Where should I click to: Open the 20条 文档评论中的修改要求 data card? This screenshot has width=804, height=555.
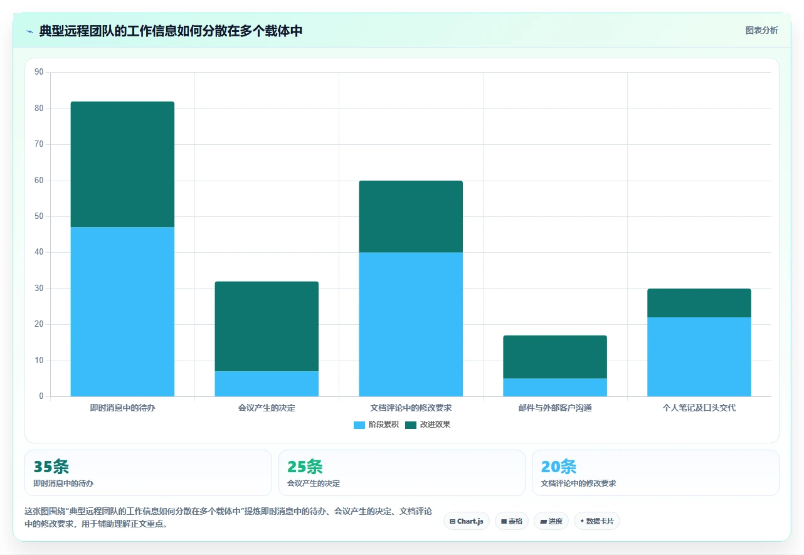tap(655, 473)
